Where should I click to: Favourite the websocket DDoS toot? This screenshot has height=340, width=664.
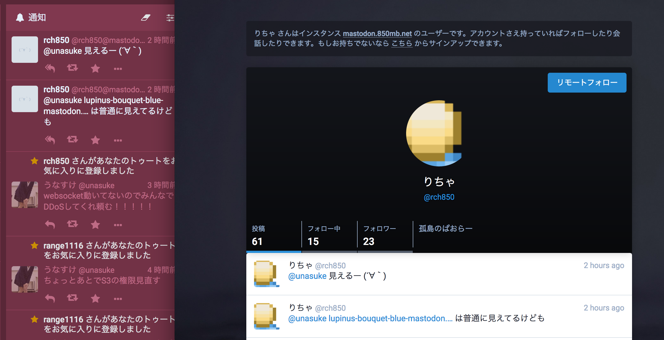95,224
